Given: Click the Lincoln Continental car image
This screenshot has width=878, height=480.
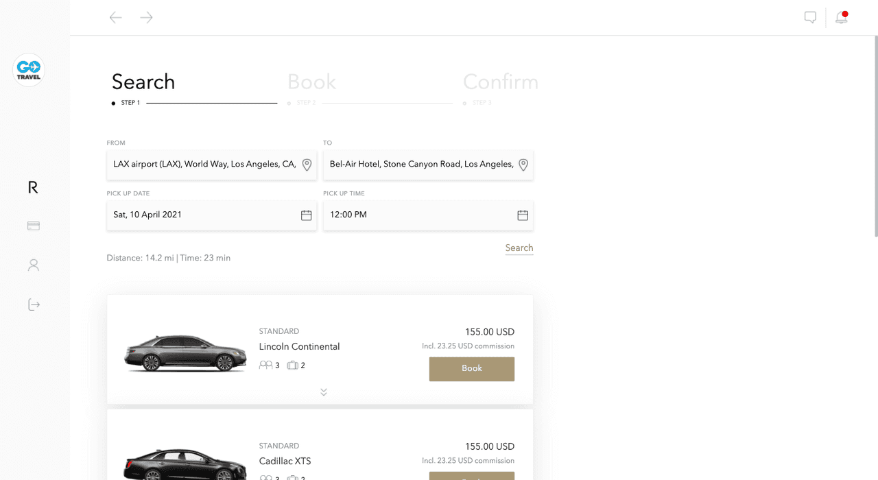Looking at the screenshot, I should click(185, 353).
